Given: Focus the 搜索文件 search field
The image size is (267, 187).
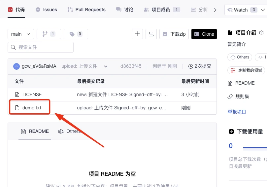Looking at the screenshot, I should tap(41, 47).
